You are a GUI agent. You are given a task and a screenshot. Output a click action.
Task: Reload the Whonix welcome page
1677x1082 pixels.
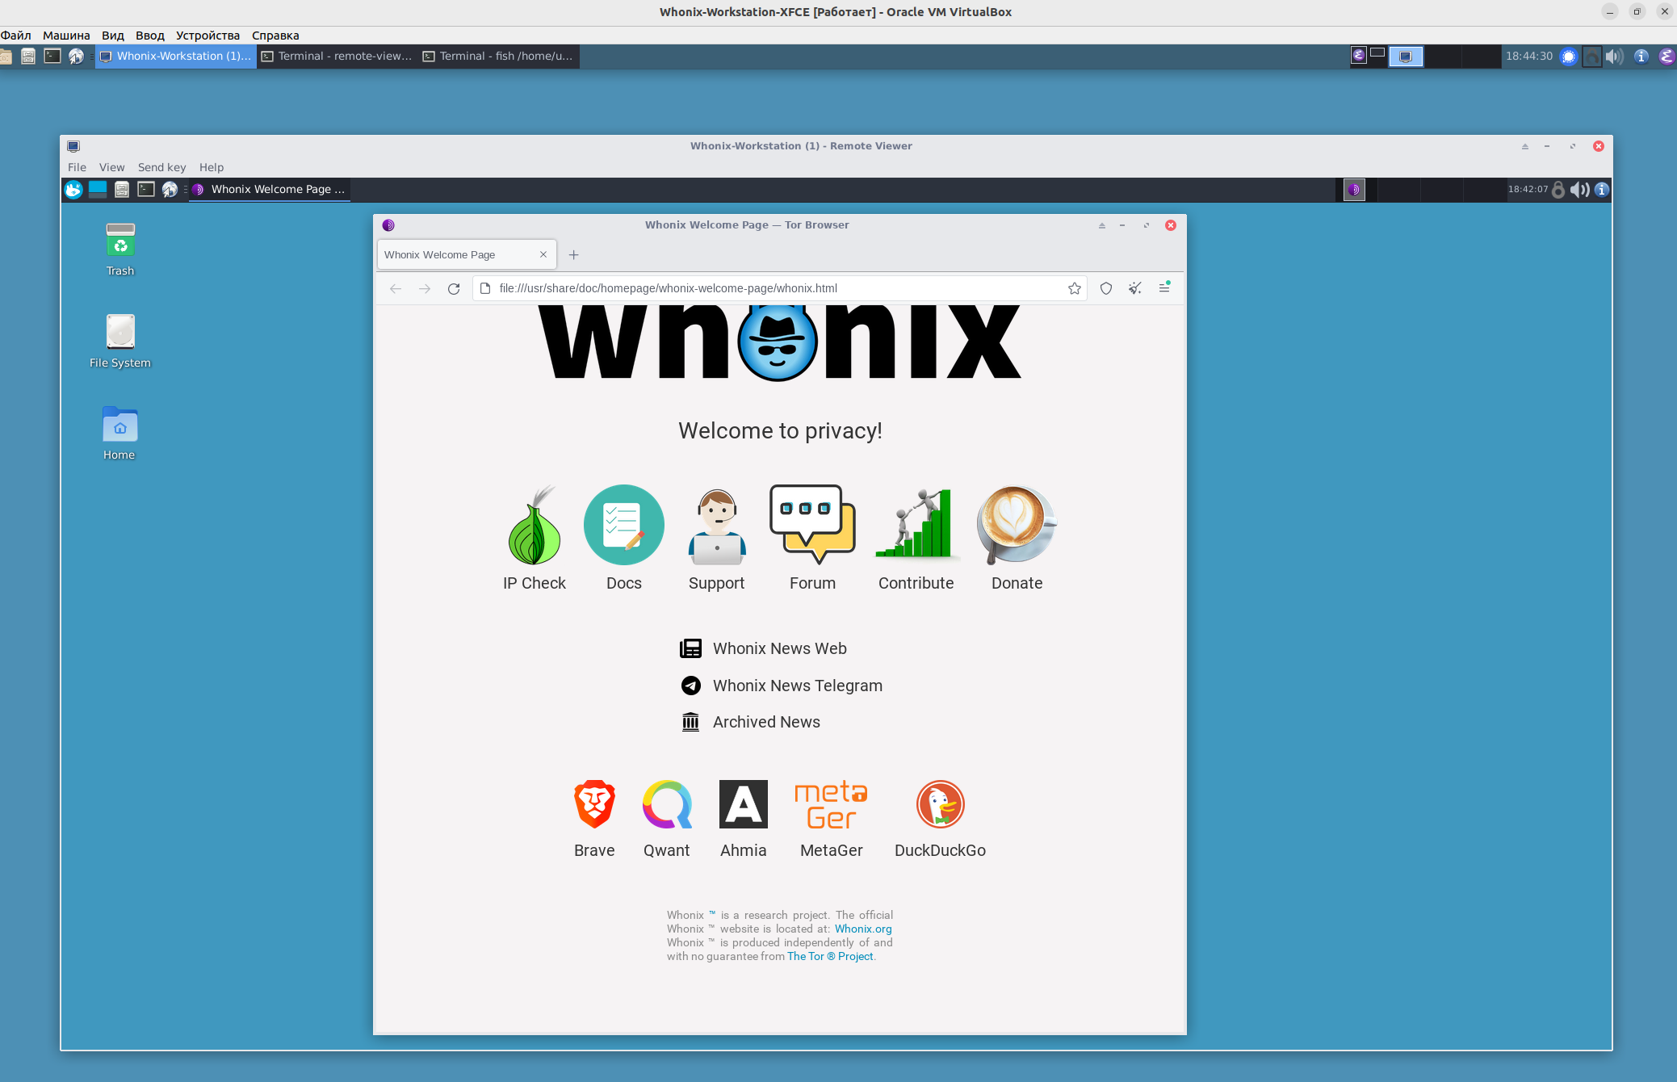[454, 288]
